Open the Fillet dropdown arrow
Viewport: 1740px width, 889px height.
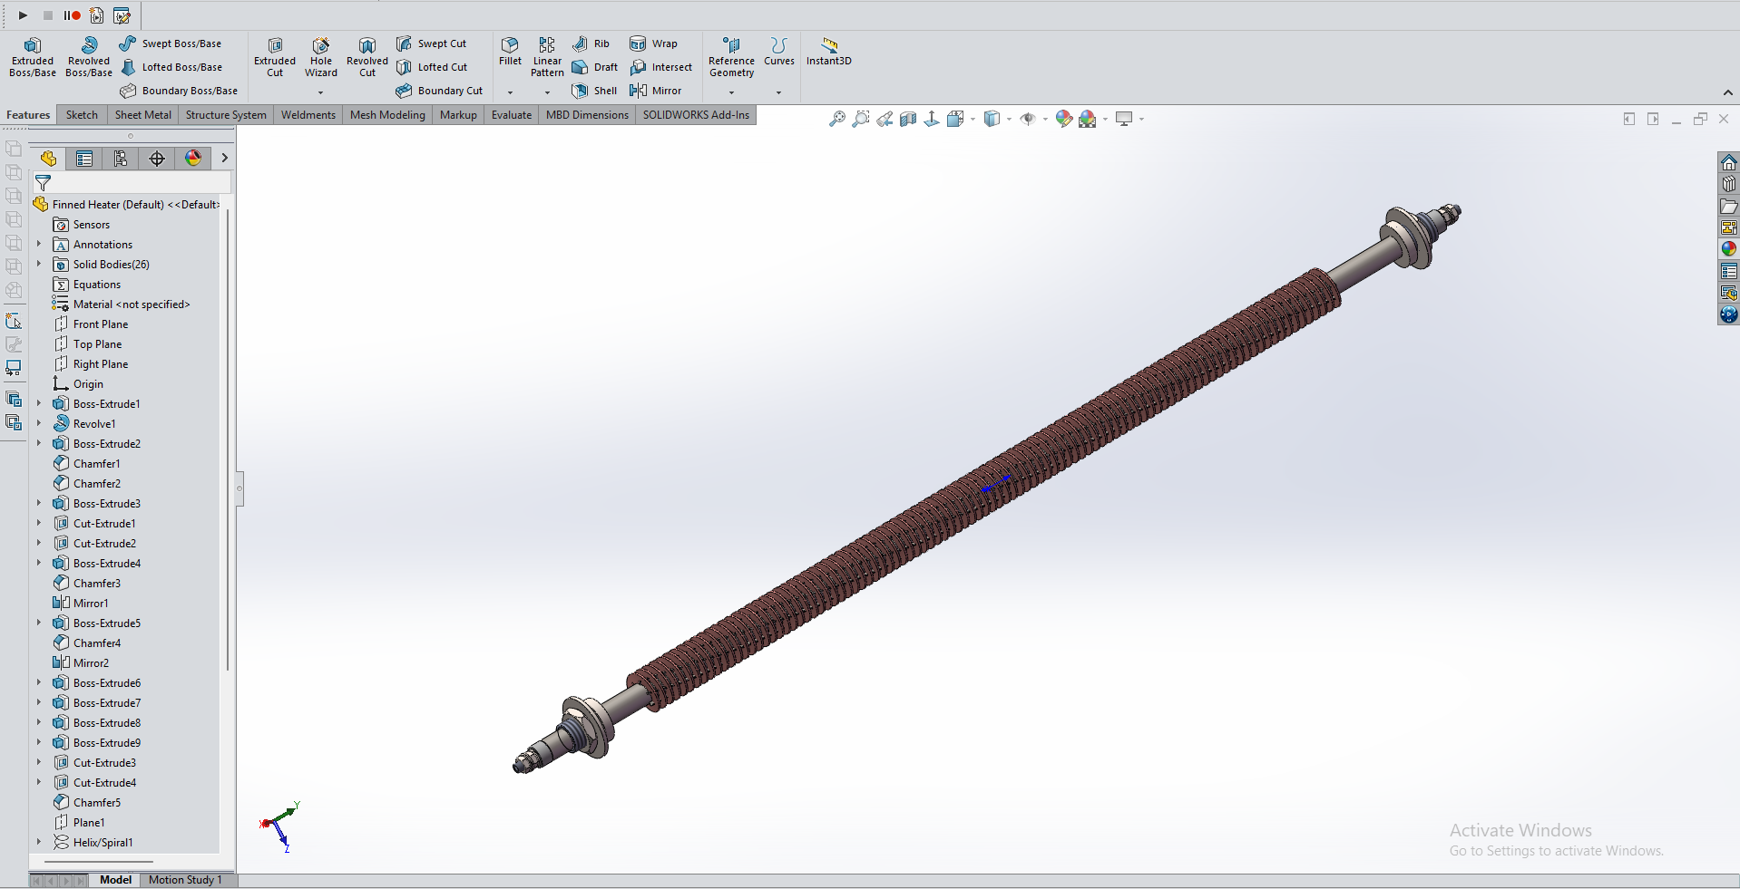pos(510,92)
